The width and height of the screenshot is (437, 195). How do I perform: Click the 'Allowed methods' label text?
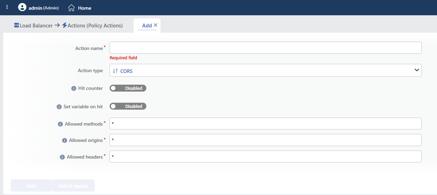click(x=84, y=124)
